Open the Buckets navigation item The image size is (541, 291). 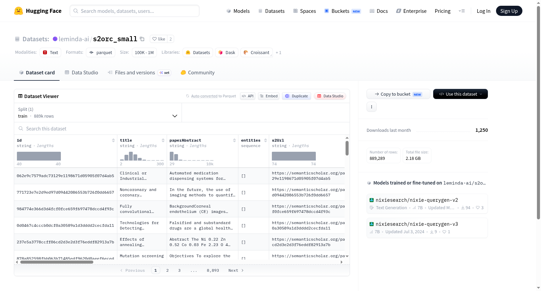point(343,11)
